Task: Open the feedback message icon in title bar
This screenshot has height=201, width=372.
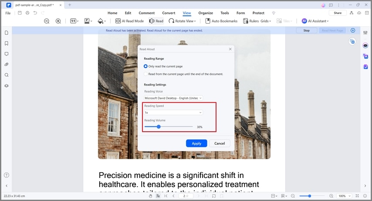Action: pos(331,5)
